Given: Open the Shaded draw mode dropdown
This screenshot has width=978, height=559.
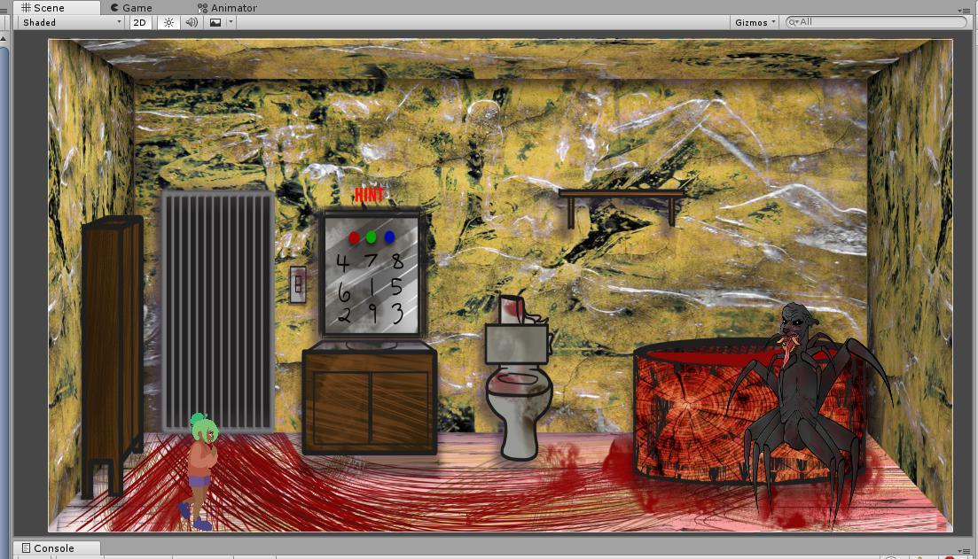Looking at the screenshot, I should click(71, 22).
